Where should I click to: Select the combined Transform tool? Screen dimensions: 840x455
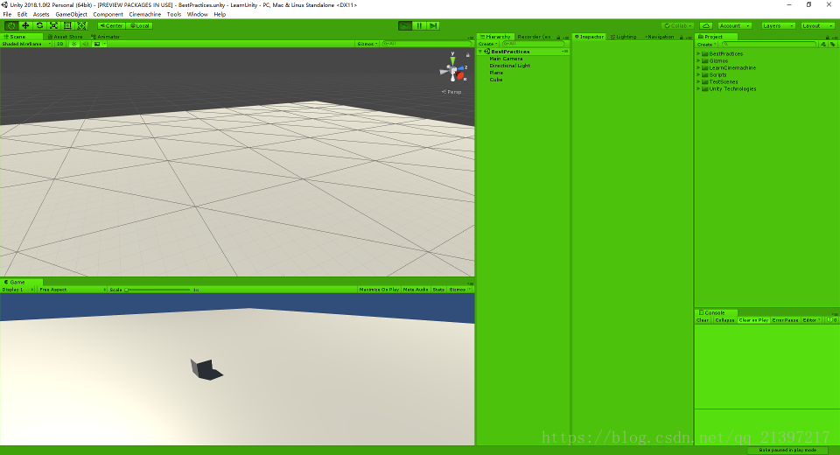click(81, 25)
